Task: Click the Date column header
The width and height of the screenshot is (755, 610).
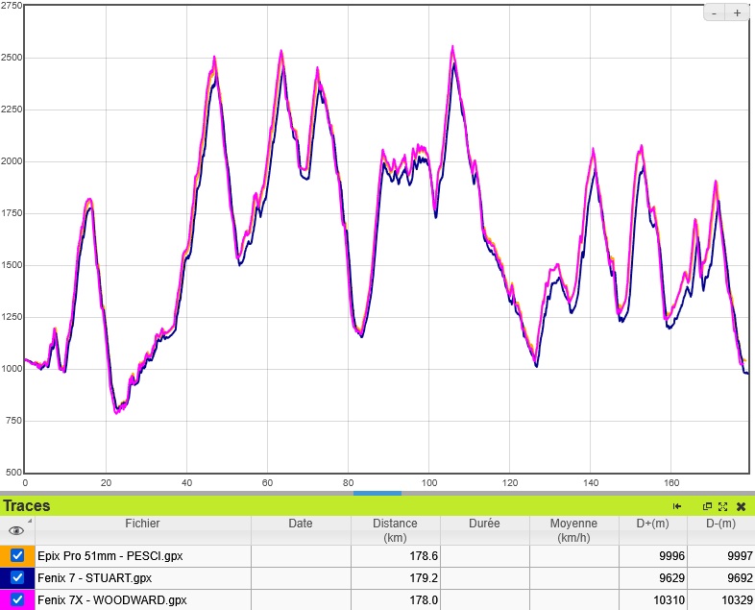Action: click(x=301, y=524)
